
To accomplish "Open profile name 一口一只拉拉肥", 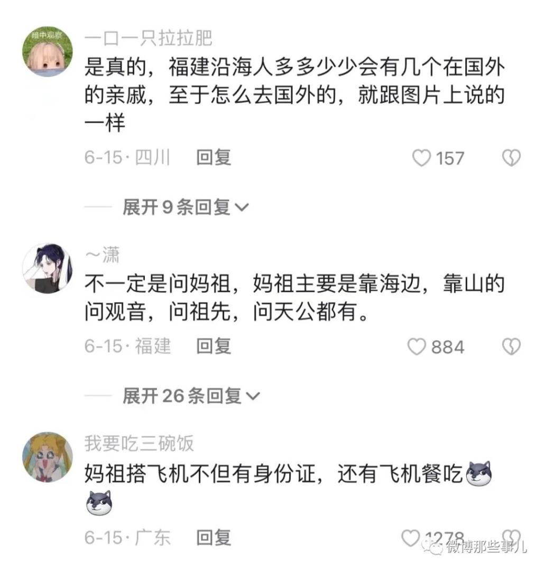I will [148, 38].
